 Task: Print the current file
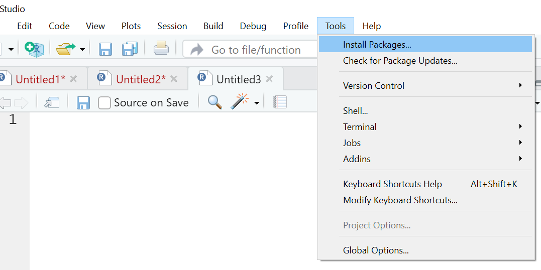tap(161, 49)
